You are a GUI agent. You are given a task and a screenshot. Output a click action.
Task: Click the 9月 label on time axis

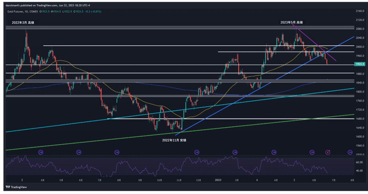click(x=140, y=180)
